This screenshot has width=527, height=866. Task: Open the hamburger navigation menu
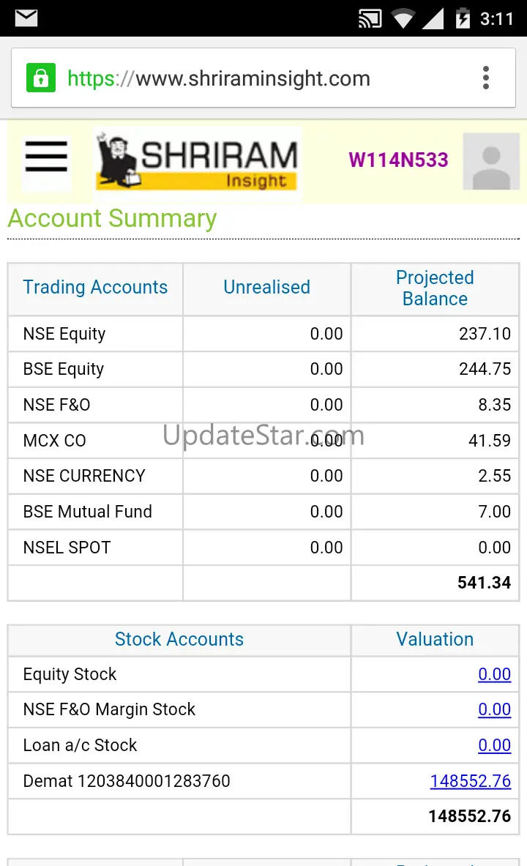[46, 157]
